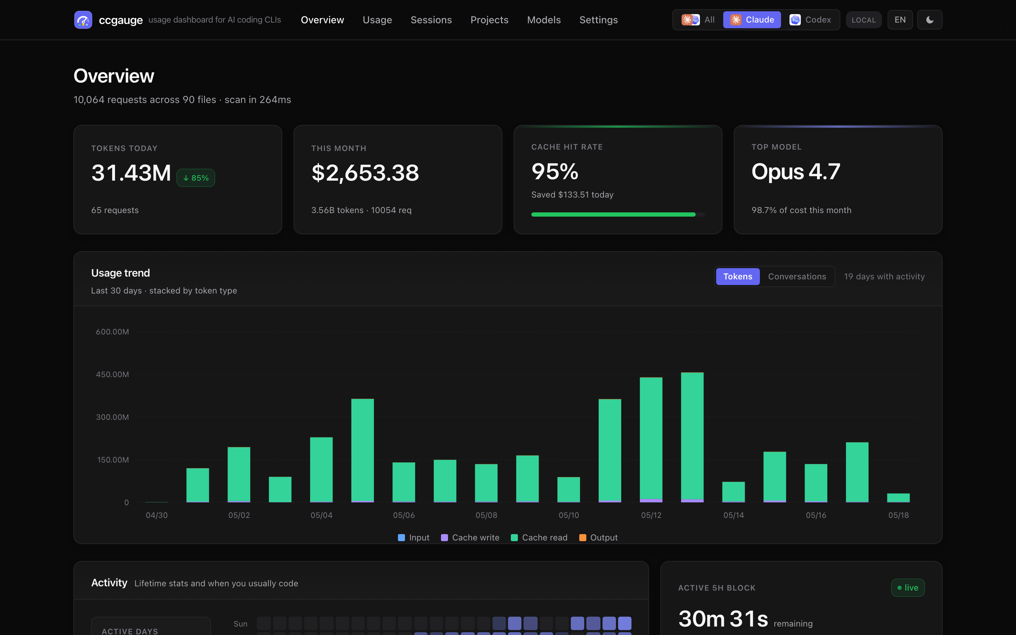Click the Usage trend heading
The height and width of the screenshot is (635, 1016).
(121, 273)
